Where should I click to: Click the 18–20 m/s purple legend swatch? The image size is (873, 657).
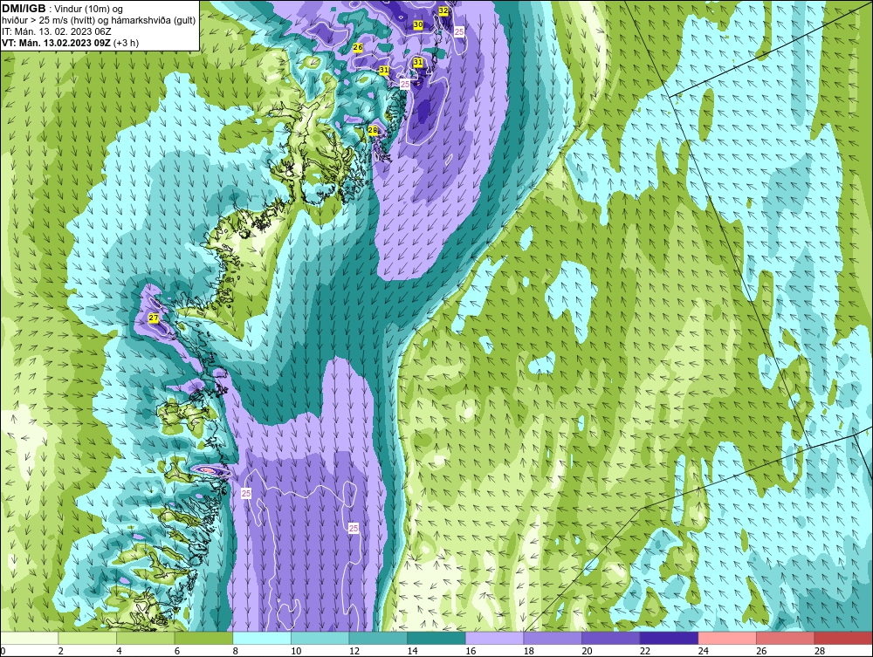point(553,638)
